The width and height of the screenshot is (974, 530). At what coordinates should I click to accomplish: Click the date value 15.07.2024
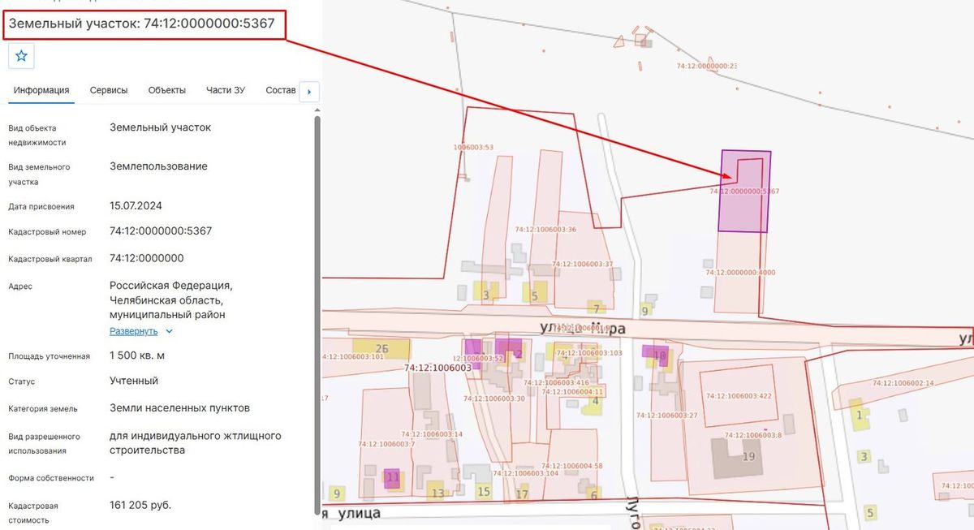tap(137, 205)
